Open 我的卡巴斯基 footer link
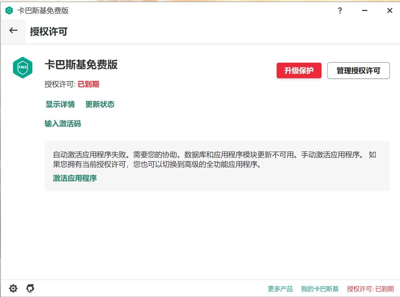The height and width of the screenshot is (297, 400). (x=320, y=289)
